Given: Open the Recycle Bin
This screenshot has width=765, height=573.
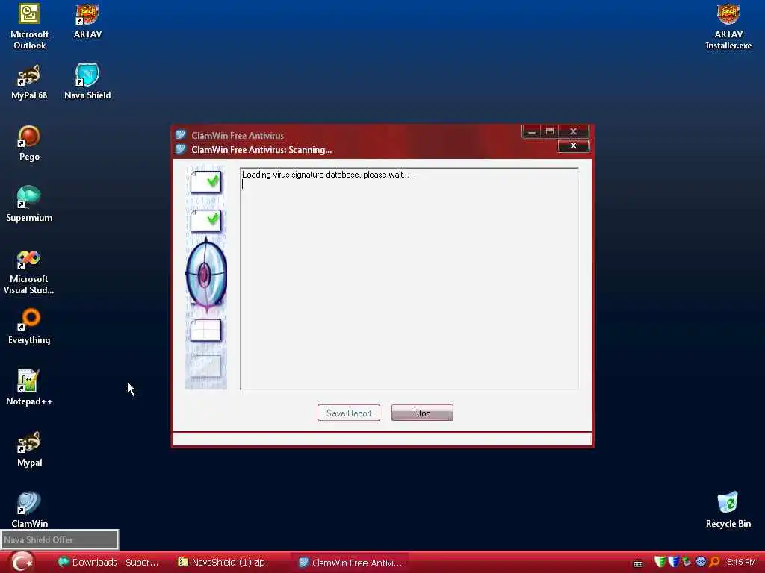Looking at the screenshot, I should (x=728, y=510).
